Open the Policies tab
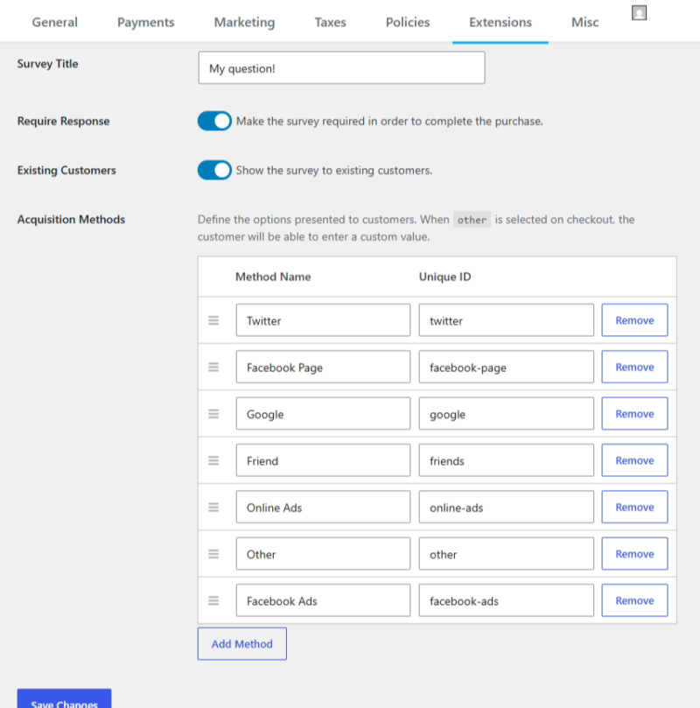The image size is (700, 708). pyautogui.click(x=407, y=23)
